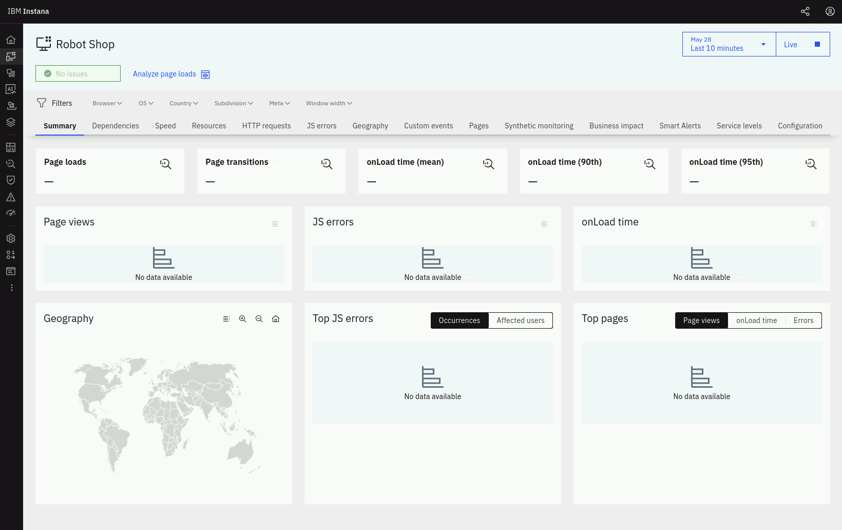Select onLoad time in Top pages
The width and height of the screenshot is (842, 530).
tap(756, 320)
